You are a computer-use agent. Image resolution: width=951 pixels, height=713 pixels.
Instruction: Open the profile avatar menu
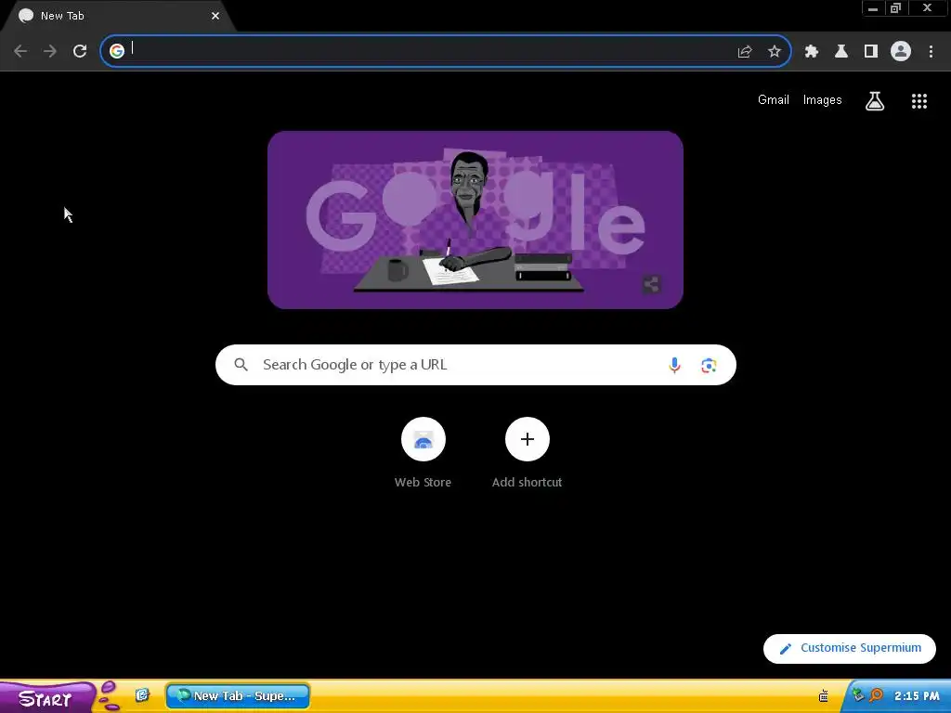(x=901, y=52)
